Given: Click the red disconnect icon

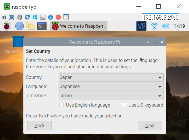Looking at the screenshot, I should pos(58,17).
